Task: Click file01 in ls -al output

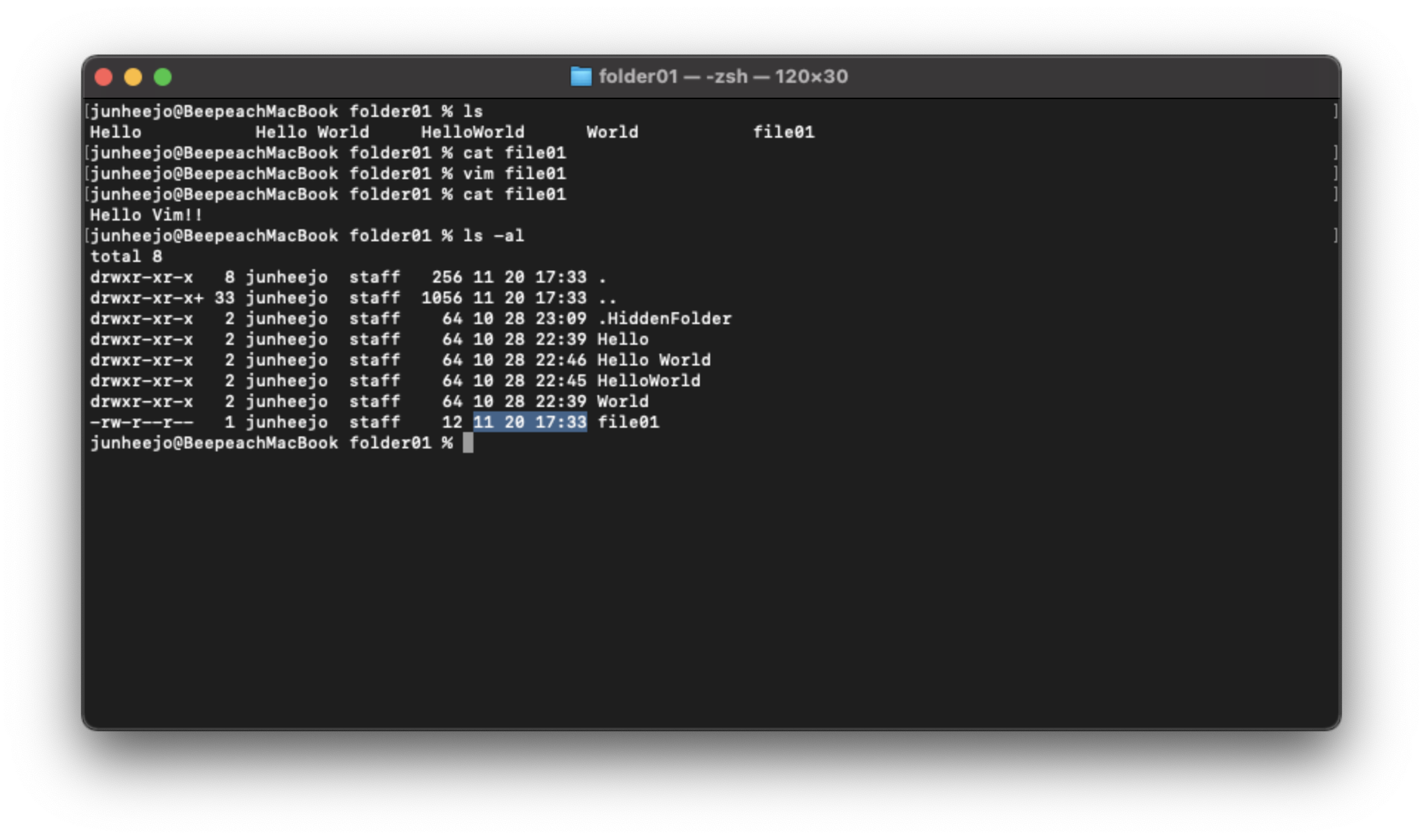Action: [x=627, y=422]
